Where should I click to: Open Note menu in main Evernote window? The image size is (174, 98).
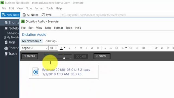[29, 8]
